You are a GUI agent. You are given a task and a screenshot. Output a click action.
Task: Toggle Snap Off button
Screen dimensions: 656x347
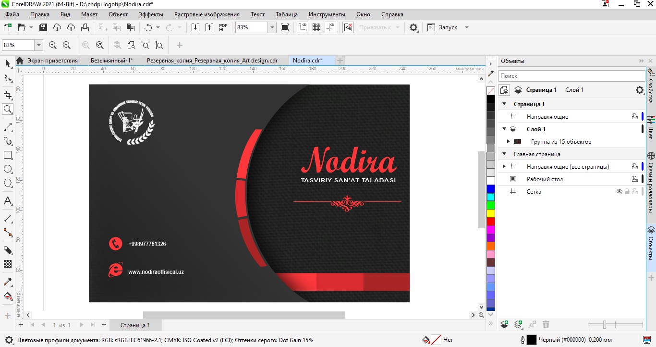coord(348,27)
